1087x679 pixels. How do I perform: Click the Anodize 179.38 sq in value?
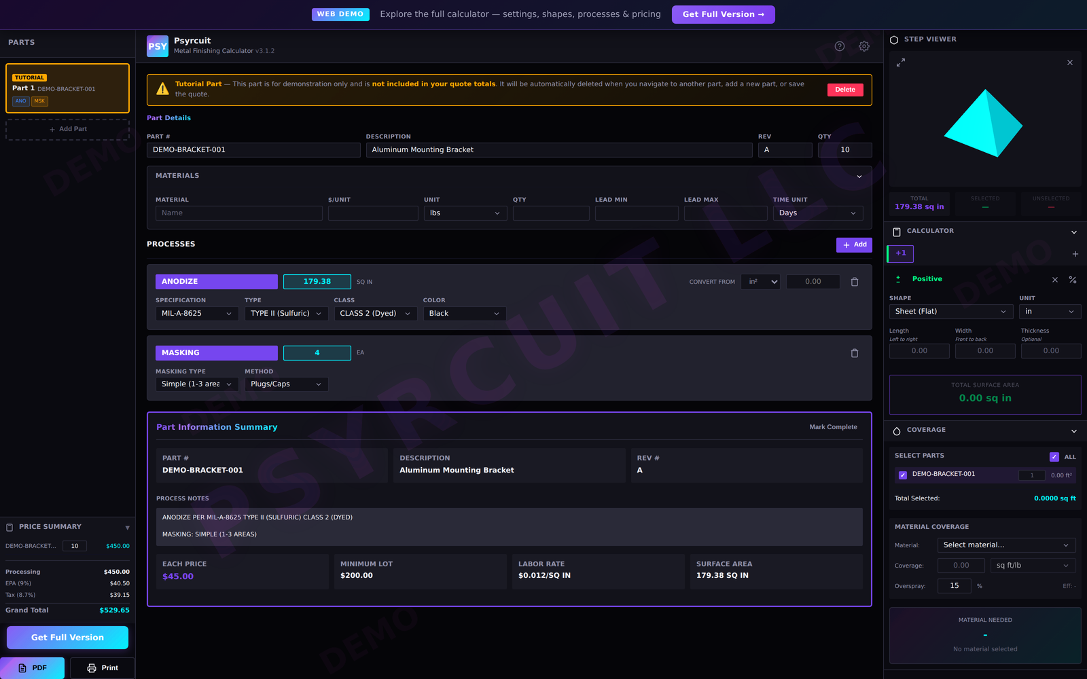tap(317, 282)
